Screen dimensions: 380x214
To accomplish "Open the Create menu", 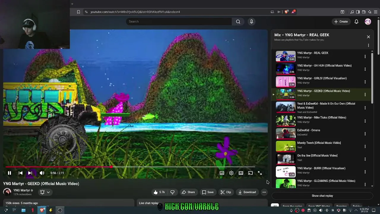I will 341,21.
